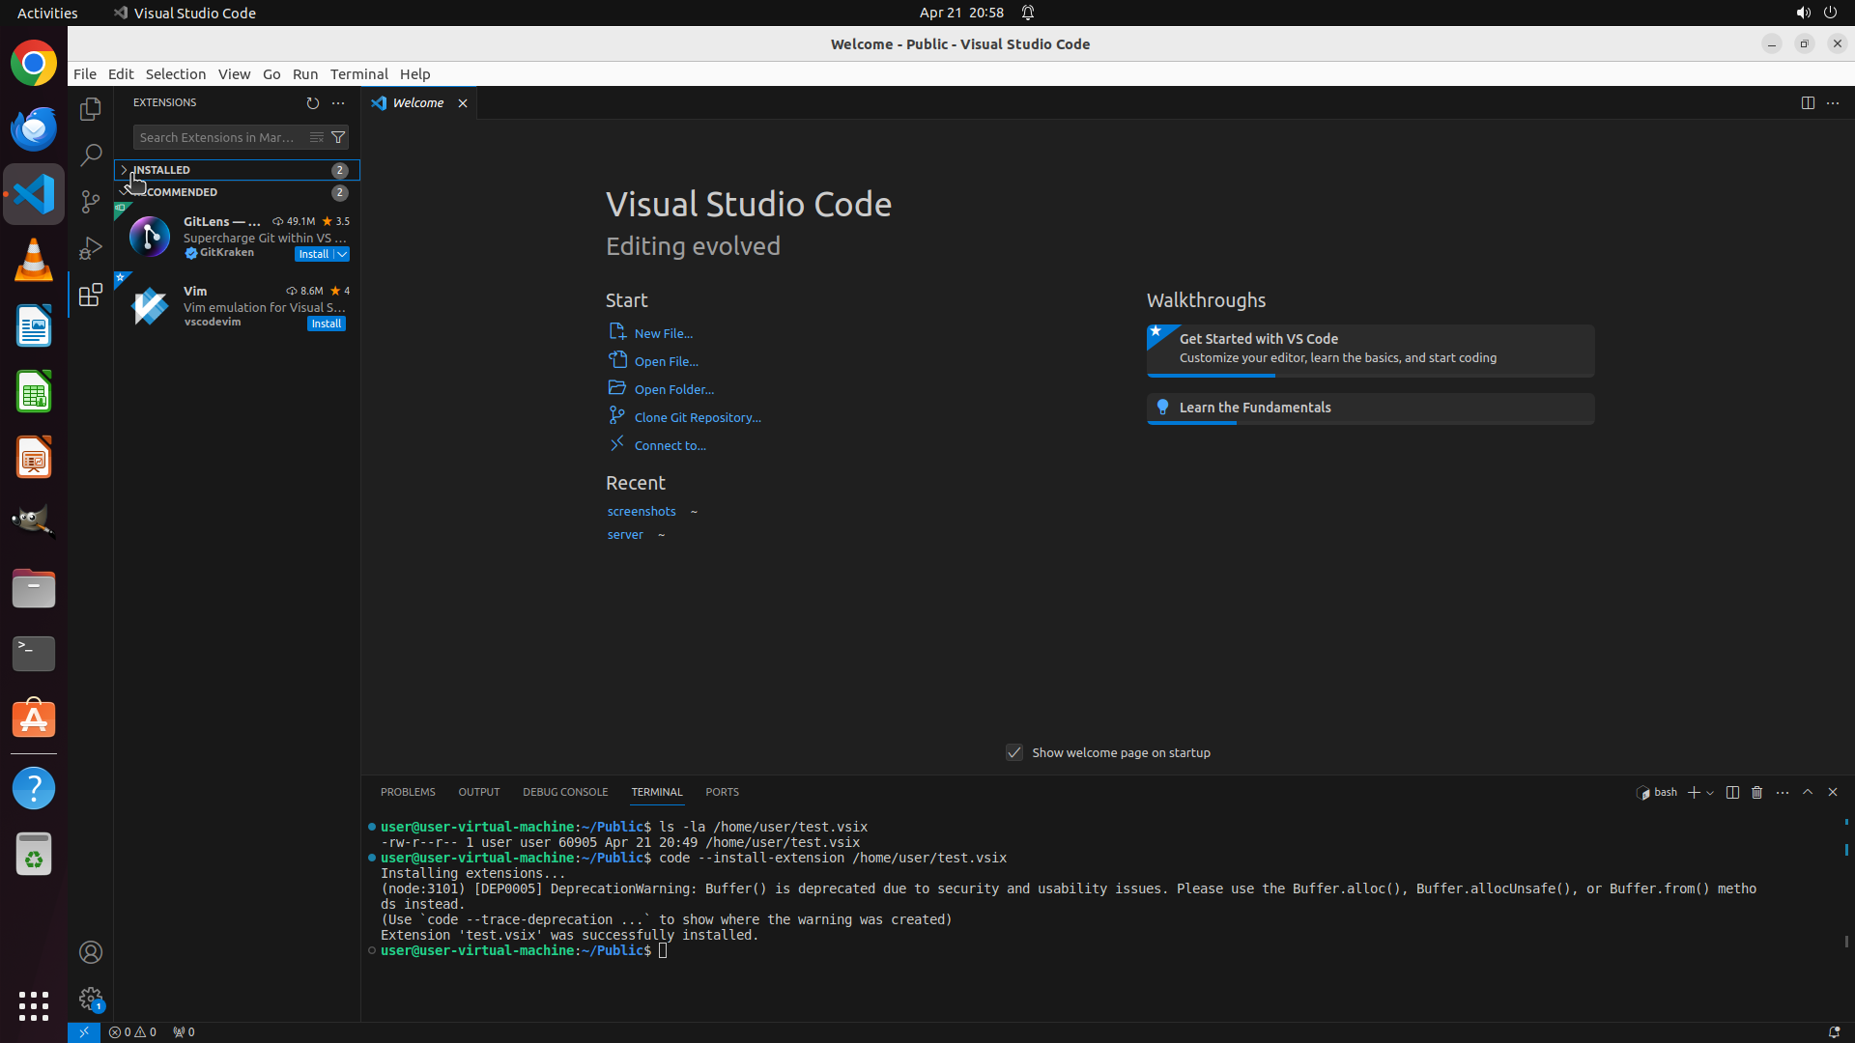Click the filter extensions funnel icon

pyautogui.click(x=338, y=137)
